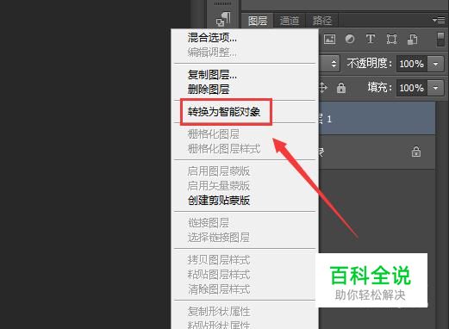Filter layers by pixel image type
Screen dimensions: 449x329
click(x=329, y=39)
